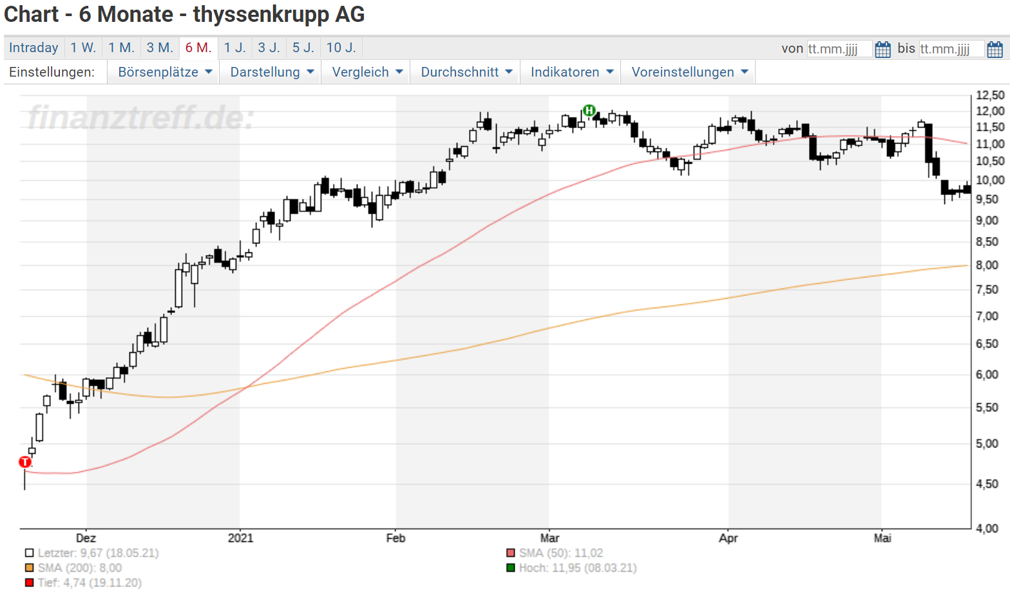Screen dimensions: 1010x609
Task: Select the 6 M. timeframe tab
Action: click(198, 48)
